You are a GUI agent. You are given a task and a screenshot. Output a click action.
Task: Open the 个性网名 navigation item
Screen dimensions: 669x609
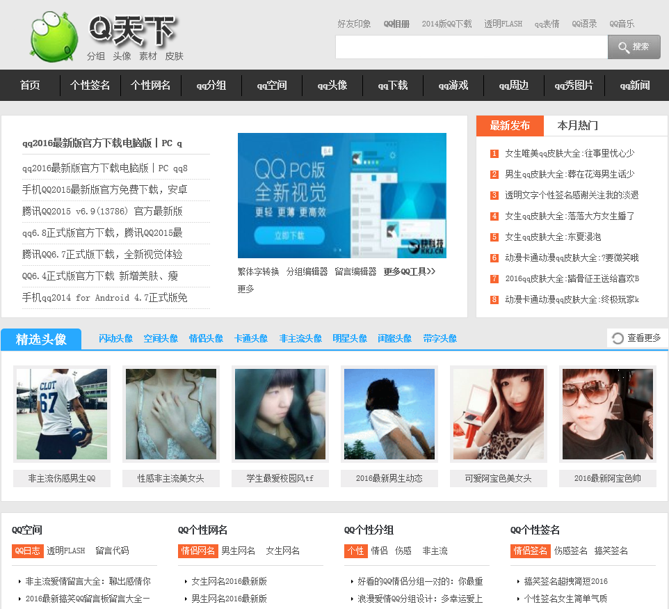(151, 86)
